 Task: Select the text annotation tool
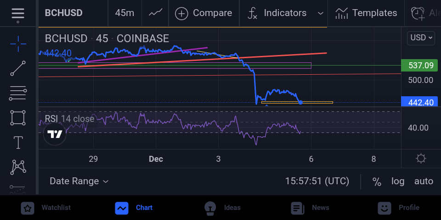(18, 142)
